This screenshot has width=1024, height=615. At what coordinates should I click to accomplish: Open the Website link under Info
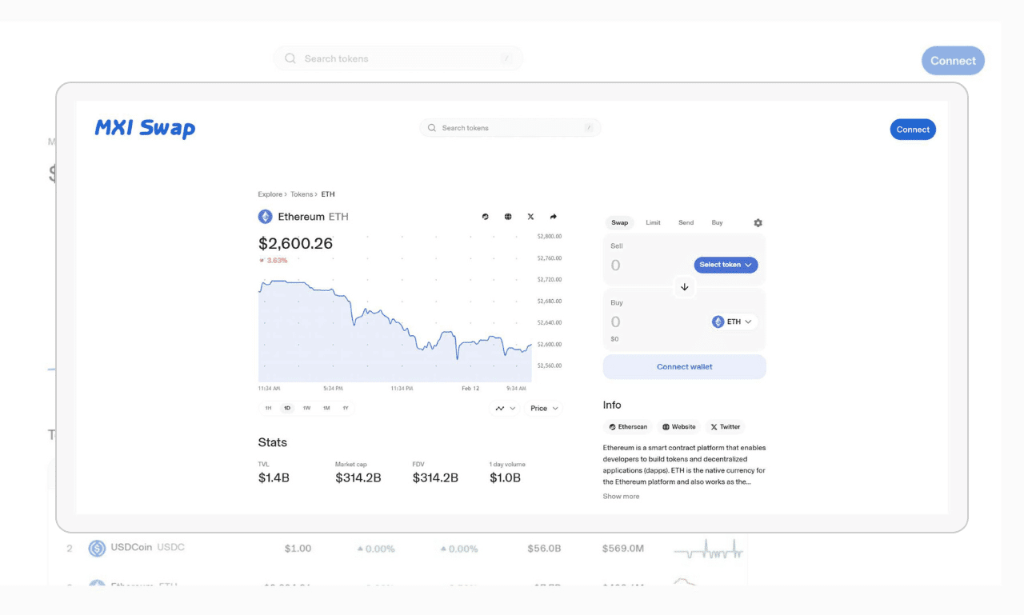point(679,427)
